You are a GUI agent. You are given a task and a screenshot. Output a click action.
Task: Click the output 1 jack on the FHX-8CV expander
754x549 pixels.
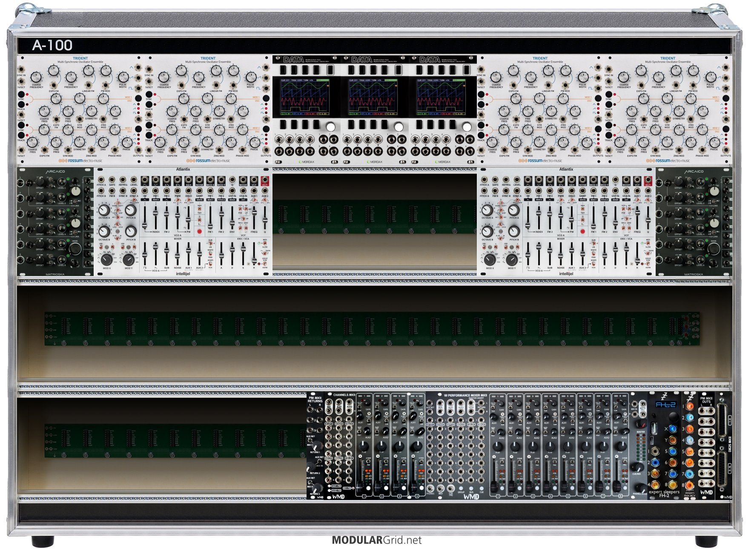(690, 407)
